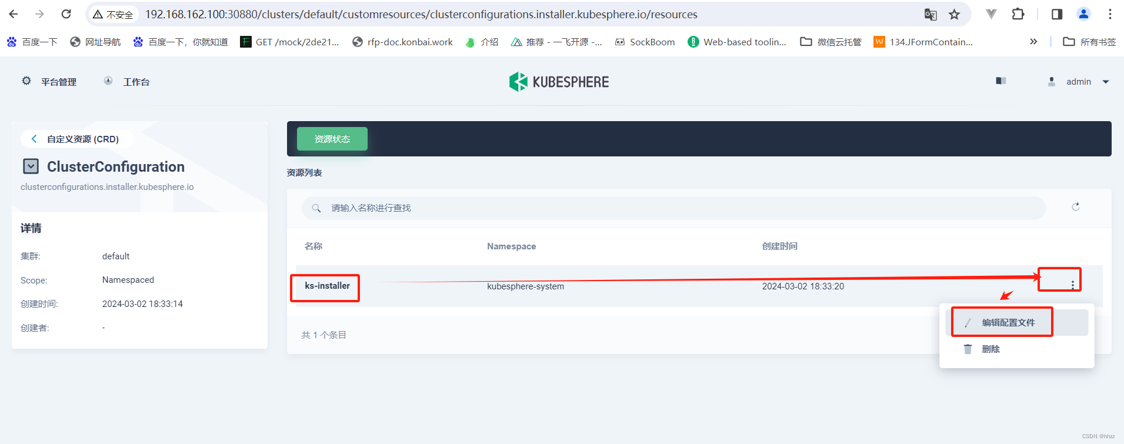The width and height of the screenshot is (1124, 444).
Task: Go back to 自定义资源 (CRD) list
Action: click(x=76, y=139)
